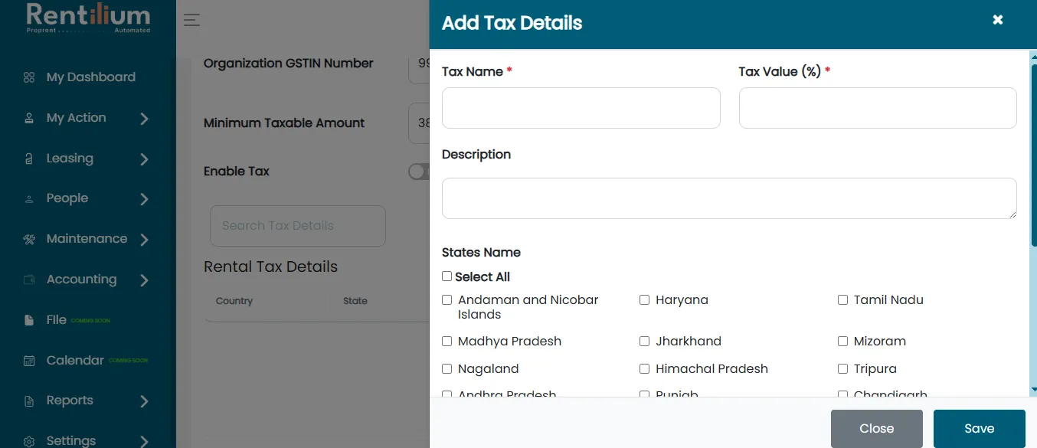1037x448 pixels.
Task: Expand the Maintenance submenu chevron
Action: pos(144,240)
